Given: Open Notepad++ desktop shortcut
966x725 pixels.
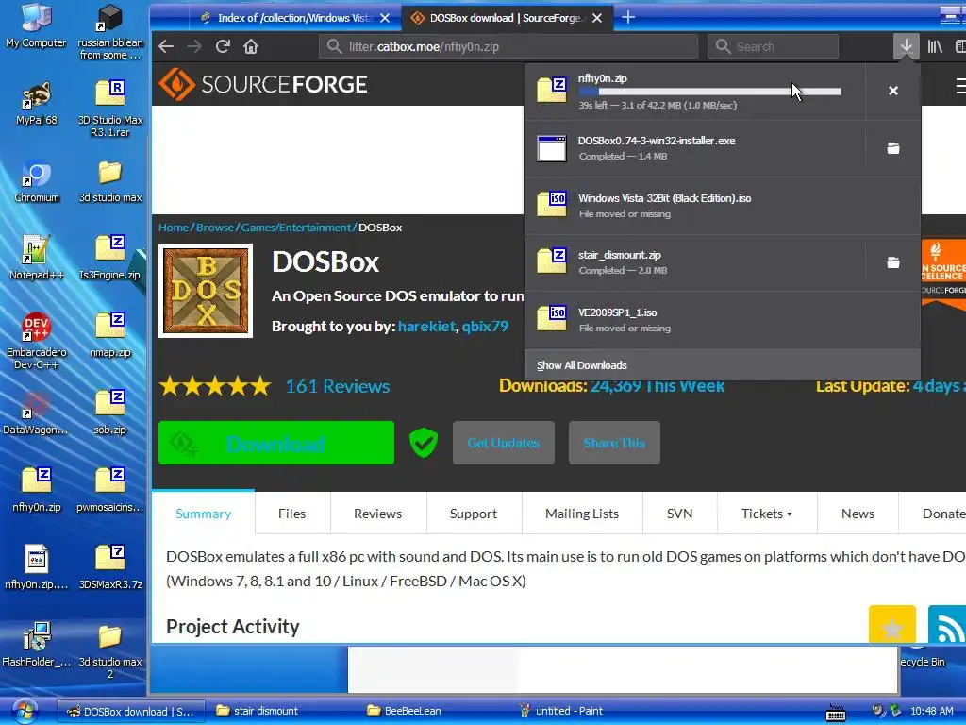Looking at the screenshot, I should [37, 258].
